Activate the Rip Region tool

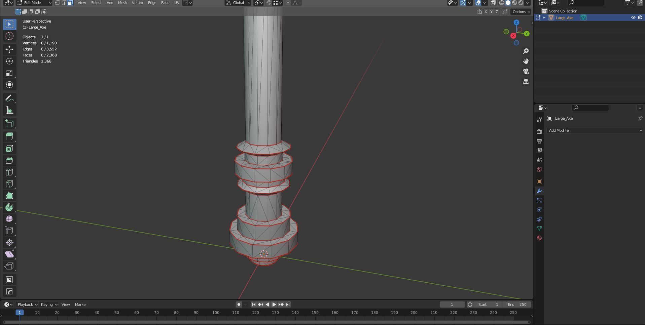coord(9,266)
